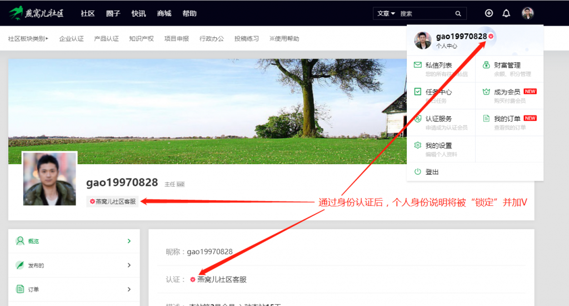
Task: Click verified V badge beside dropdown username
Action: pos(491,36)
